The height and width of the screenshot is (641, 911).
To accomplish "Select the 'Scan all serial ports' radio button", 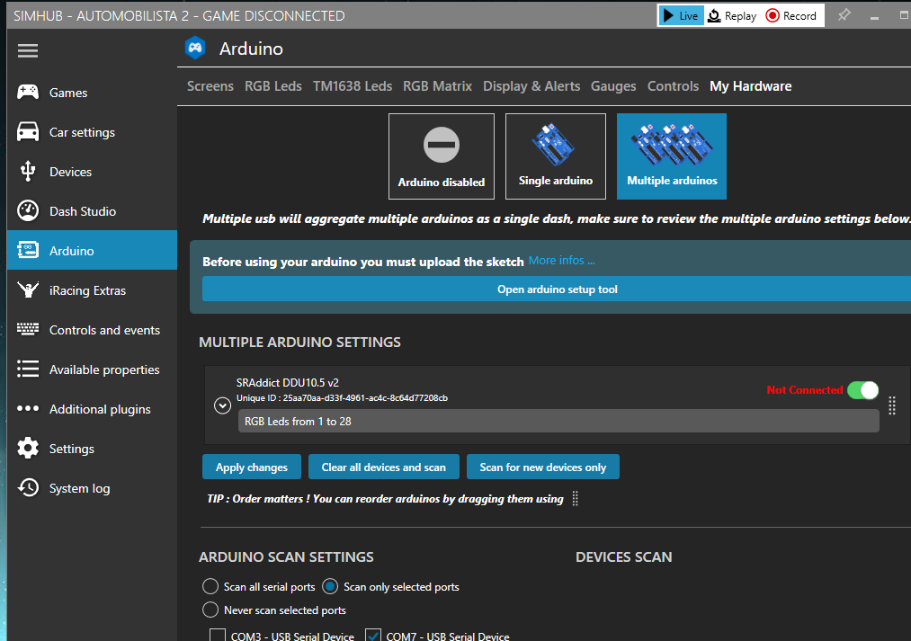I will pos(210,586).
